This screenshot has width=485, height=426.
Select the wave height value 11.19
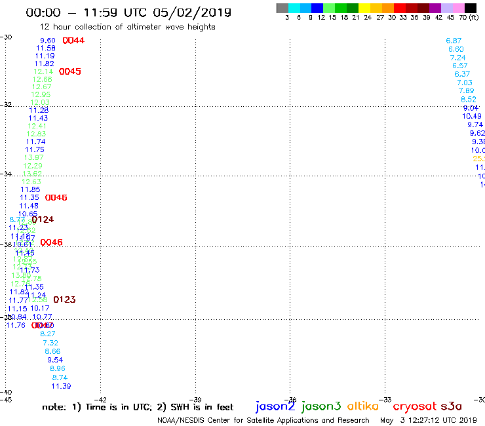point(45,56)
